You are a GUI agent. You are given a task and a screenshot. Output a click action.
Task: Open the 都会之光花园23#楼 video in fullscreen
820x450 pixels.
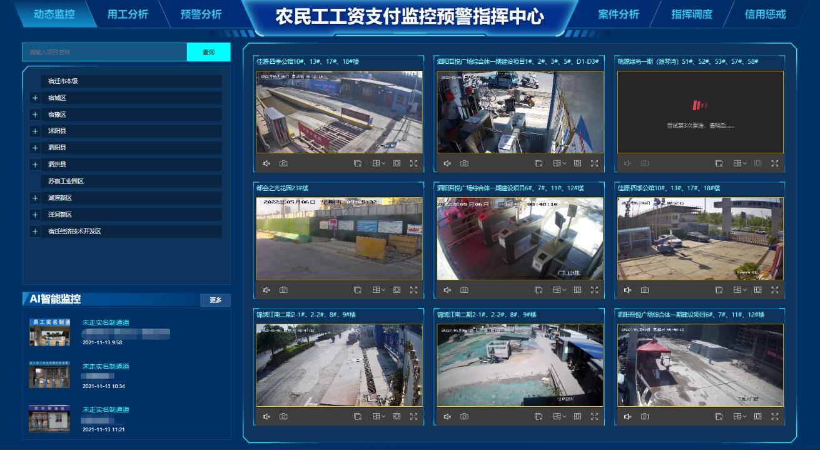413,290
